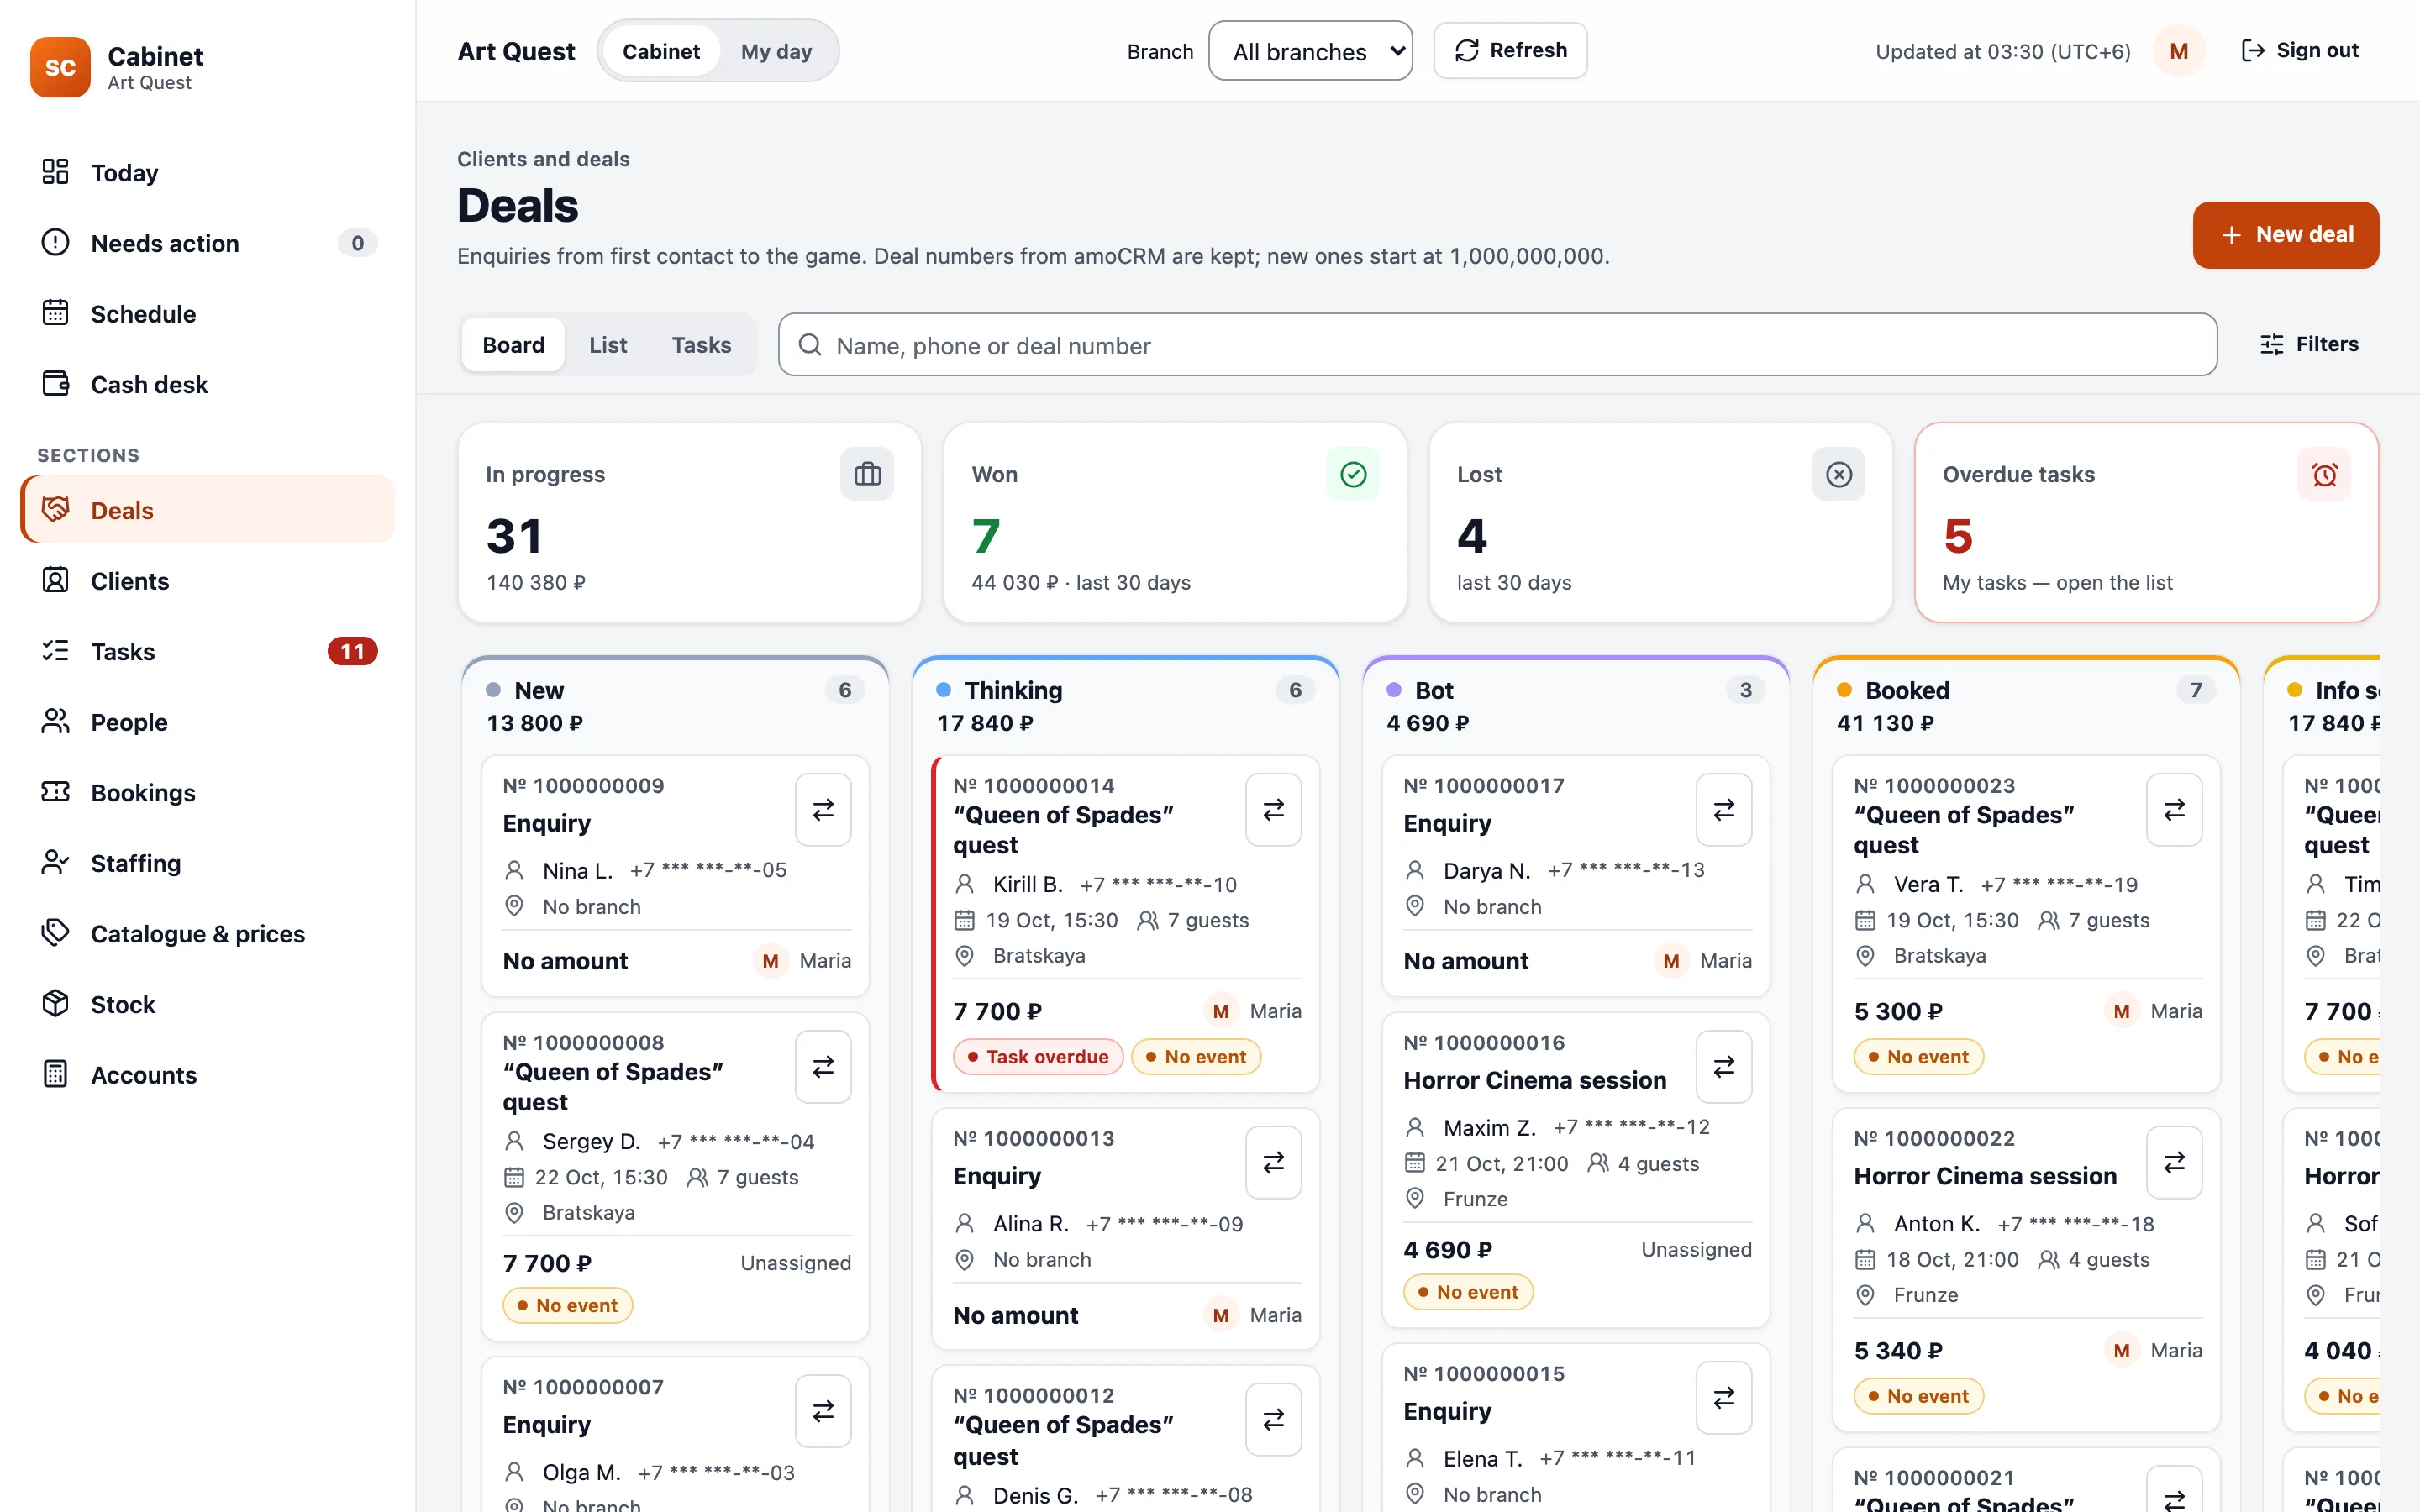Go to Clients section

tap(208, 581)
